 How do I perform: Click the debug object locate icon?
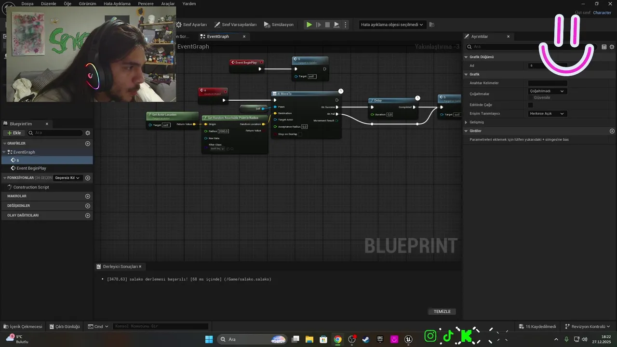[x=431, y=25]
